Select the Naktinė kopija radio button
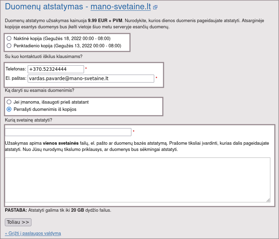Viewport: 279px width, 239px height. [9, 38]
